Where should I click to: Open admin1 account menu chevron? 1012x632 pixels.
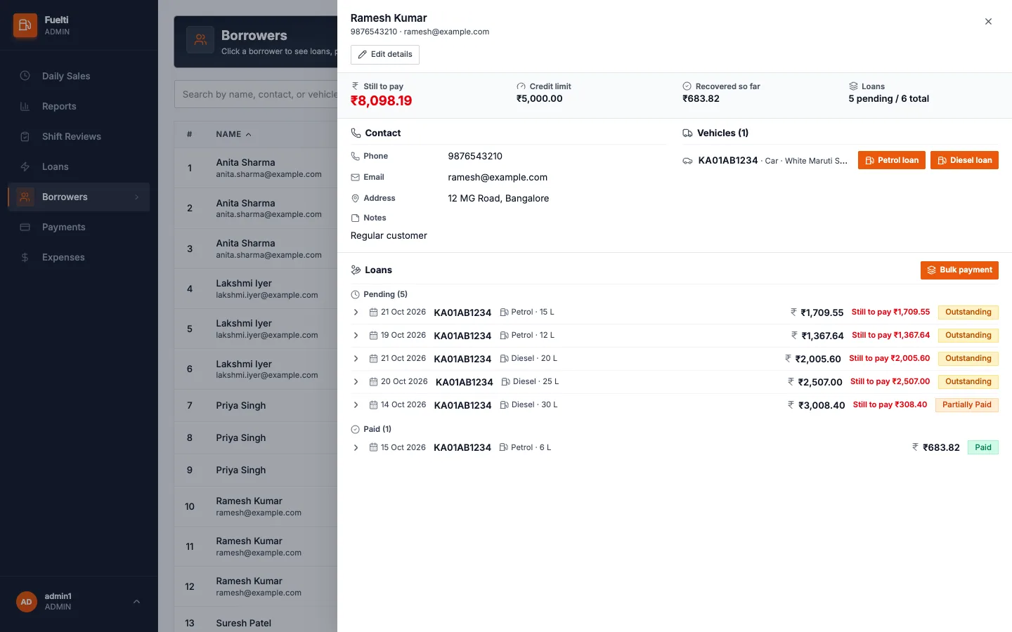point(136,602)
